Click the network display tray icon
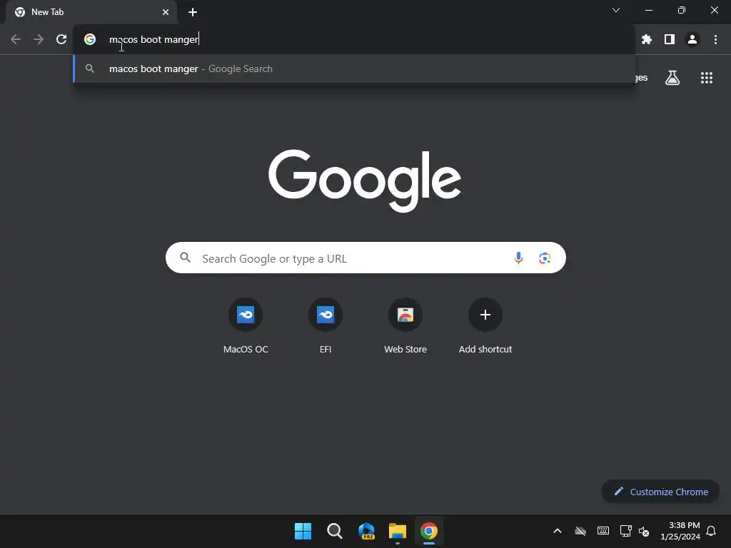The image size is (731, 548). tap(625, 531)
